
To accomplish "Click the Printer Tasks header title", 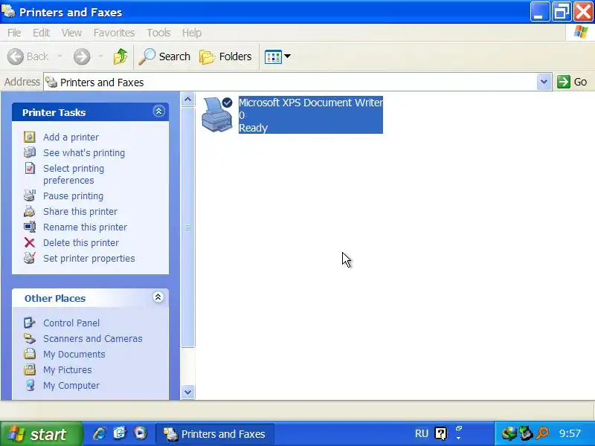I will [54, 112].
